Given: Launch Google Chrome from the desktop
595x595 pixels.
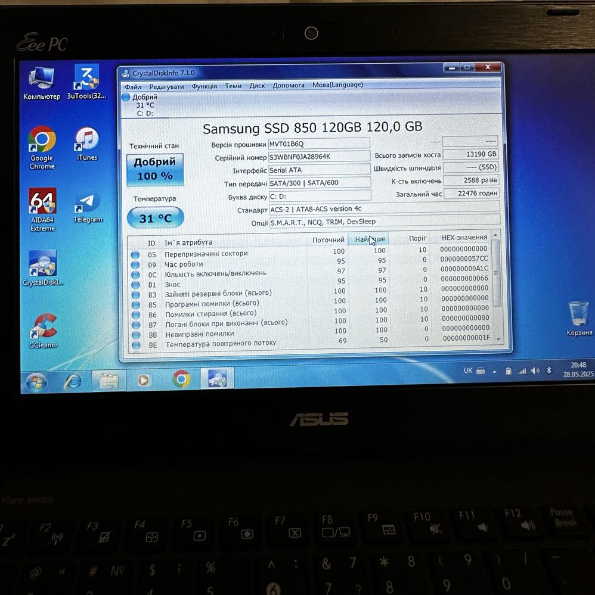Looking at the screenshot, I should [x=42, y=148].
